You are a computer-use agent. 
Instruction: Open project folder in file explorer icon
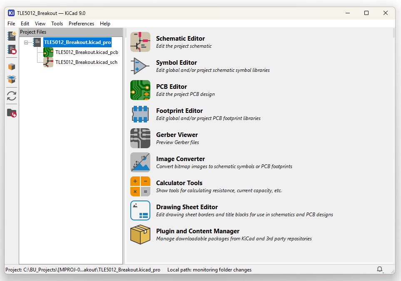pos(12,113)
